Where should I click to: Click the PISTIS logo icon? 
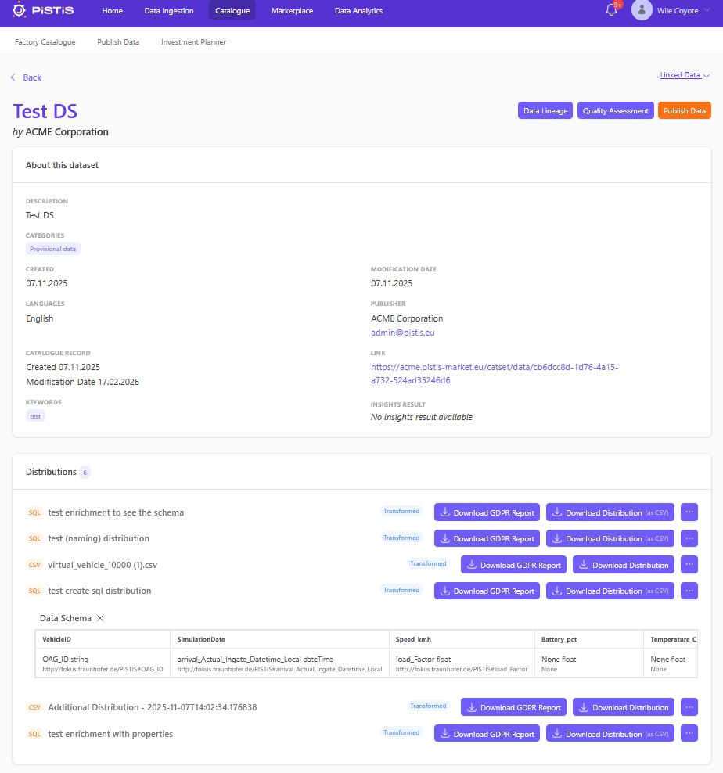[x=19, y=10]
